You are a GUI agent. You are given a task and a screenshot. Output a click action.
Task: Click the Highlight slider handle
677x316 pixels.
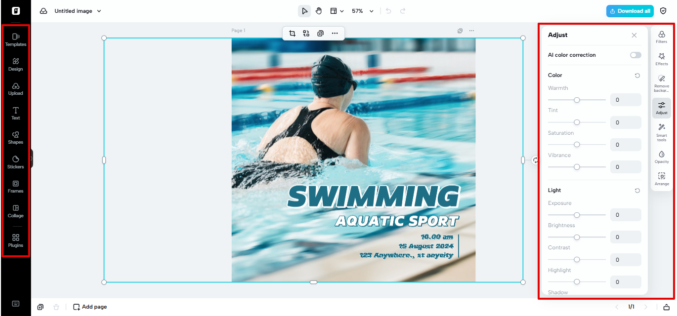click(577, 282)
